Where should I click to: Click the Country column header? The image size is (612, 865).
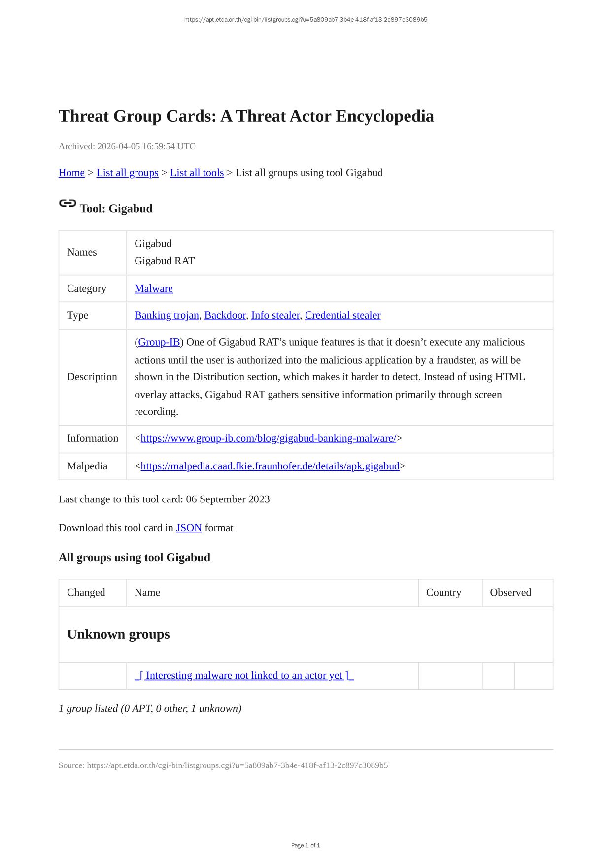[x=443, y=593]
